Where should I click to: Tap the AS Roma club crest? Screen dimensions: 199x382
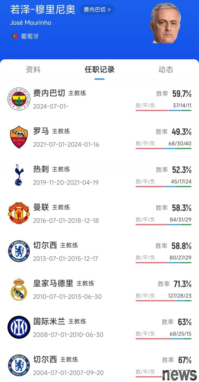coord(19,137)
